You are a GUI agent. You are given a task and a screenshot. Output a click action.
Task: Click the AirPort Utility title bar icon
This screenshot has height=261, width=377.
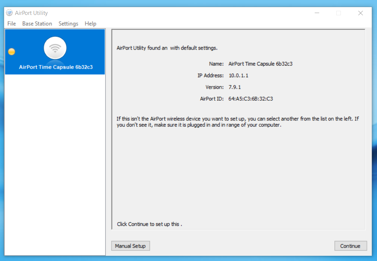point(9,13)
